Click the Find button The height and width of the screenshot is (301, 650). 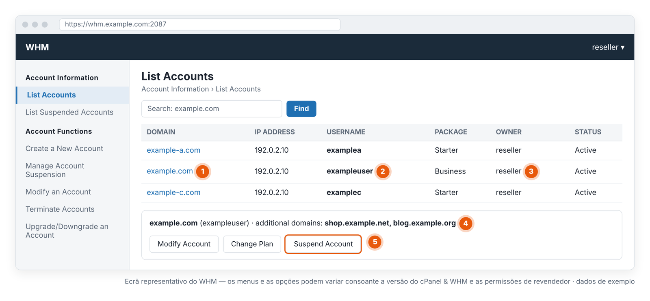click(301, 109)
